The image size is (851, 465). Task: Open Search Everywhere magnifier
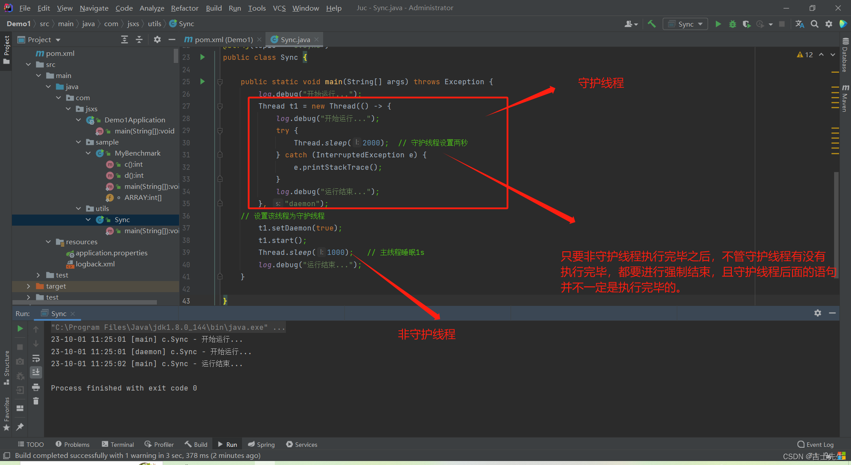coord(815,24)
